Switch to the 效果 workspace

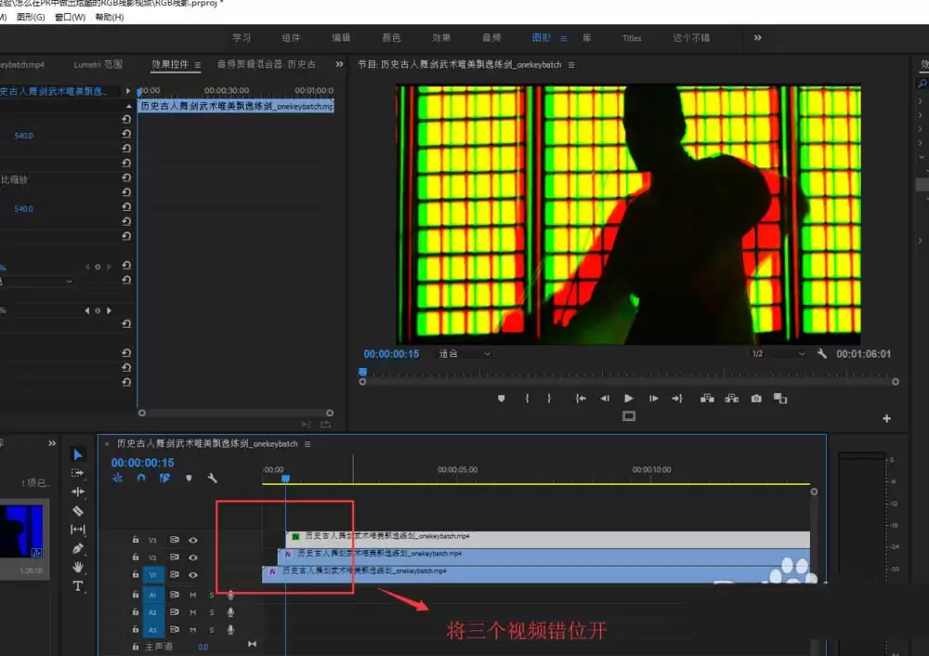441,37
